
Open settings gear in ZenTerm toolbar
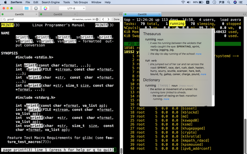[36, 8]
